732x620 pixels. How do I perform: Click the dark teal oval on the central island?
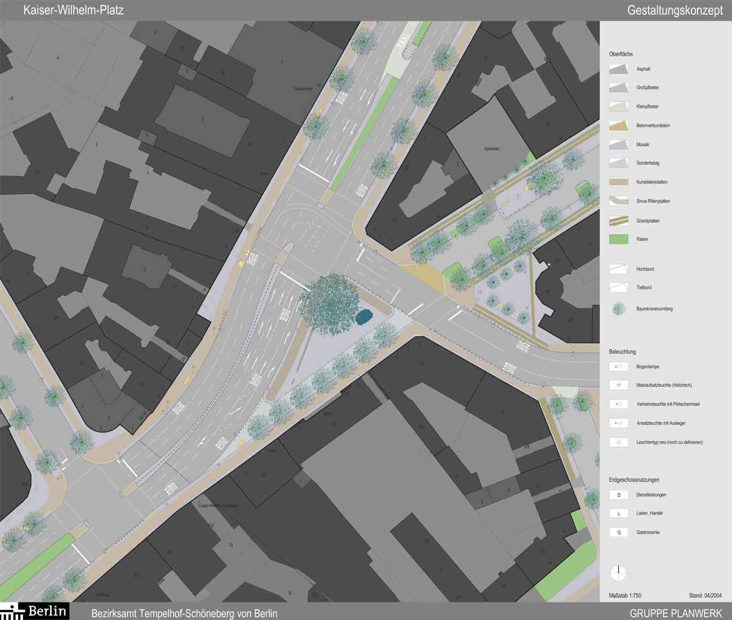[x=365, y=316]
